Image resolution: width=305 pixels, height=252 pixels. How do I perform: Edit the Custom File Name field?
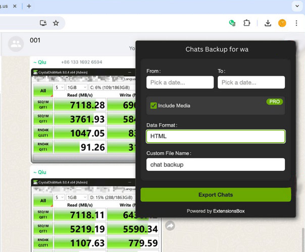click(x=216, y=165)
